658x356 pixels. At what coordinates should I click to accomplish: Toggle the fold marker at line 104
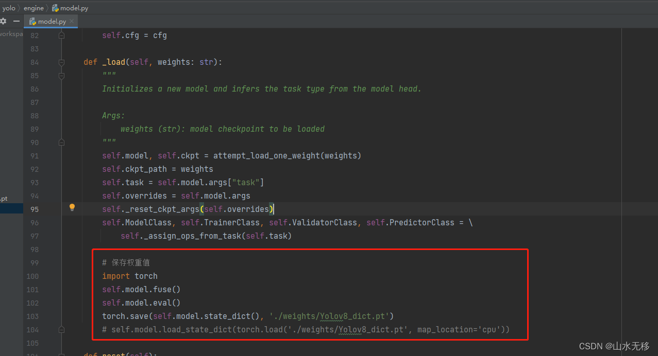[x=61, y=330]
